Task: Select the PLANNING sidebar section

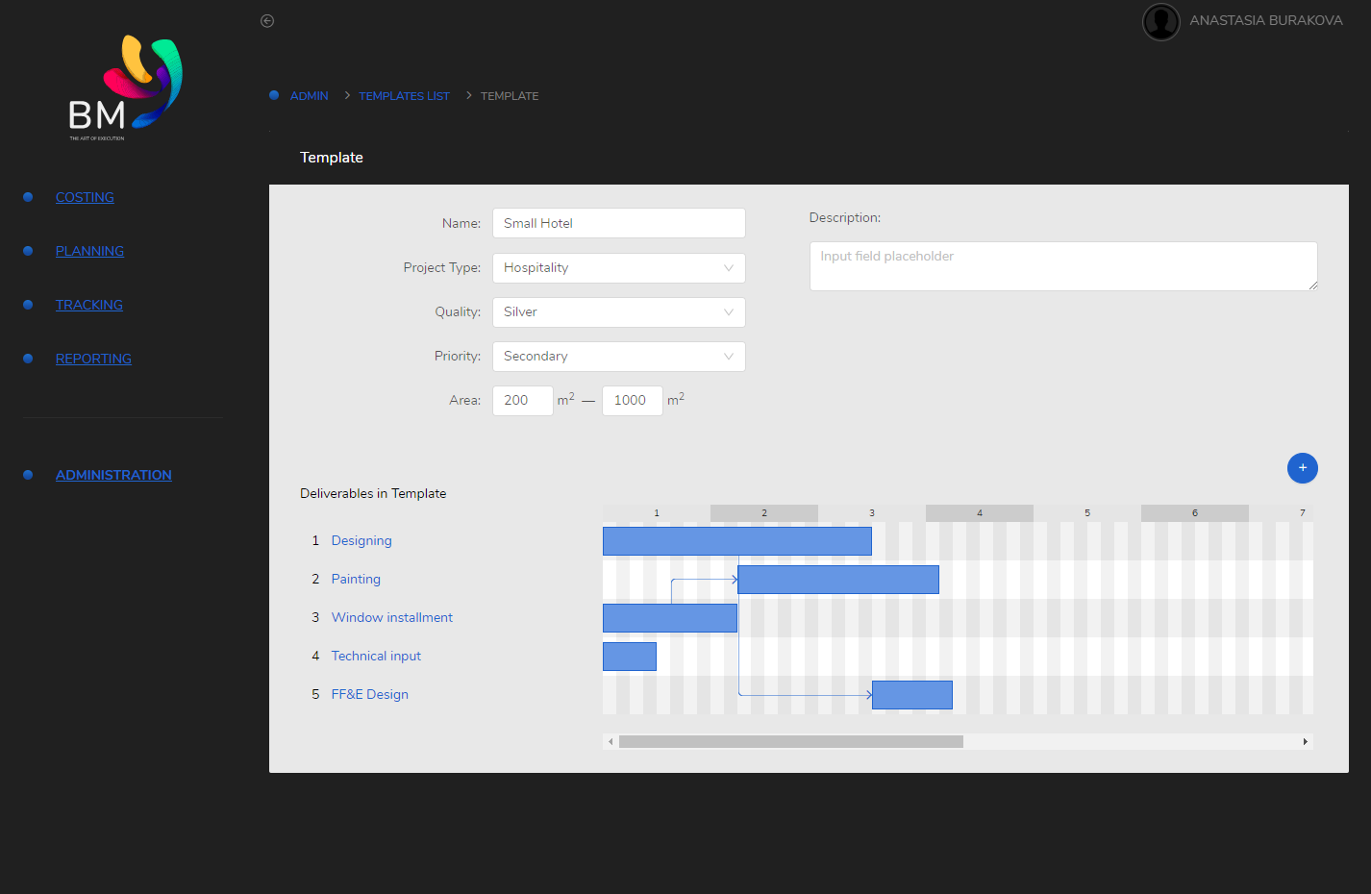Action: click(x=89, y=251)
